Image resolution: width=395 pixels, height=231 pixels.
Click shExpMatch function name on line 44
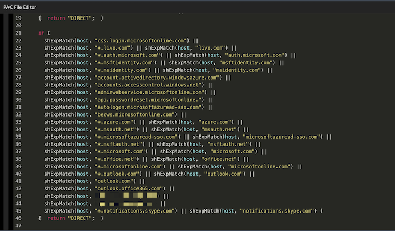(59, 204)
